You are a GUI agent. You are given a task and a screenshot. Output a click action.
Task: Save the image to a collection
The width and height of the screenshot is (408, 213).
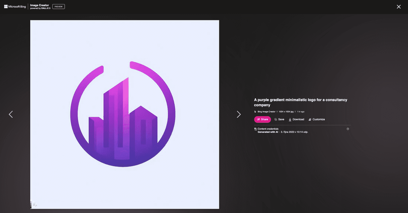tap(279, 120)
